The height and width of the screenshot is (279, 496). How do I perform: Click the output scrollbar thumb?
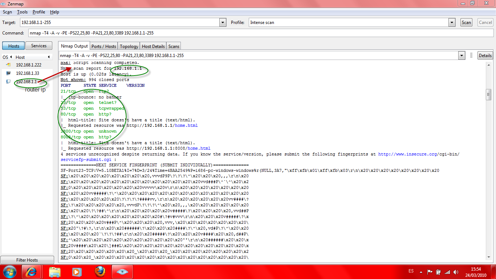coord(489,95)
